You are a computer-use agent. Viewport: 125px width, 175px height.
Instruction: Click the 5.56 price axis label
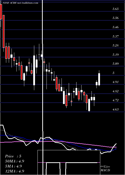tap(115, 18)
